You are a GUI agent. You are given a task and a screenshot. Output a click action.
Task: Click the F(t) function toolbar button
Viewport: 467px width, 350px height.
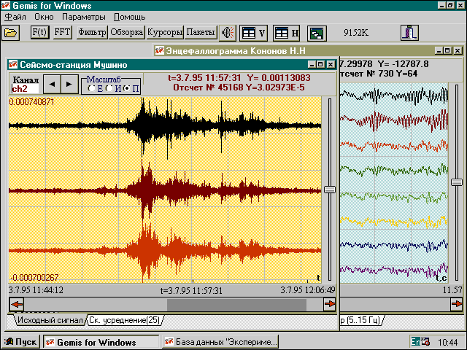pyautogui.click(x=39, y=33)
